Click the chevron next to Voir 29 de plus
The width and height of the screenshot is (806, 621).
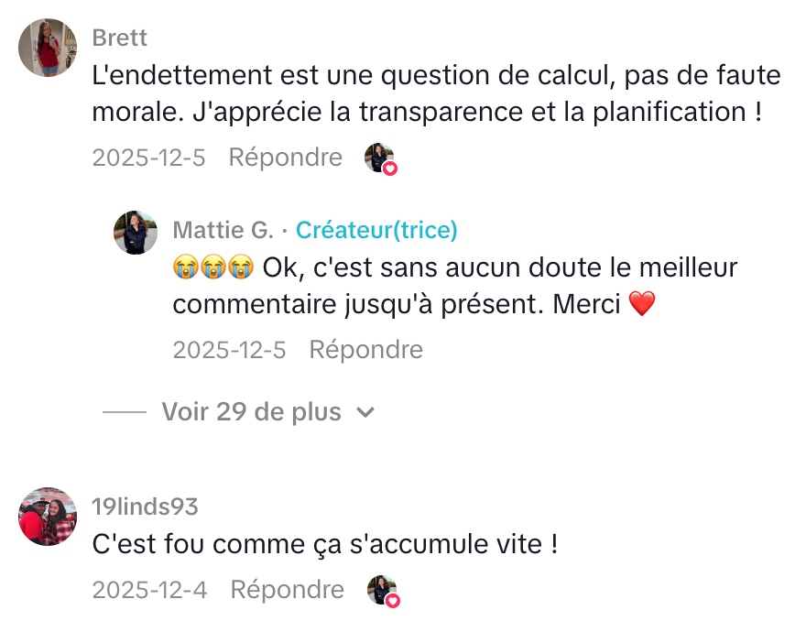click(x=365, y=413)
